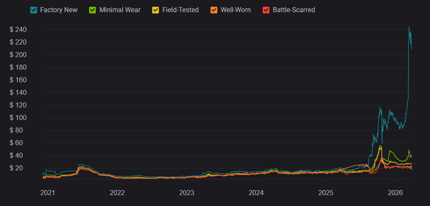The height and width of the screenshot is (206, 430).
Task: Click the Factory New peak near $240
Action: coord(409,27)
